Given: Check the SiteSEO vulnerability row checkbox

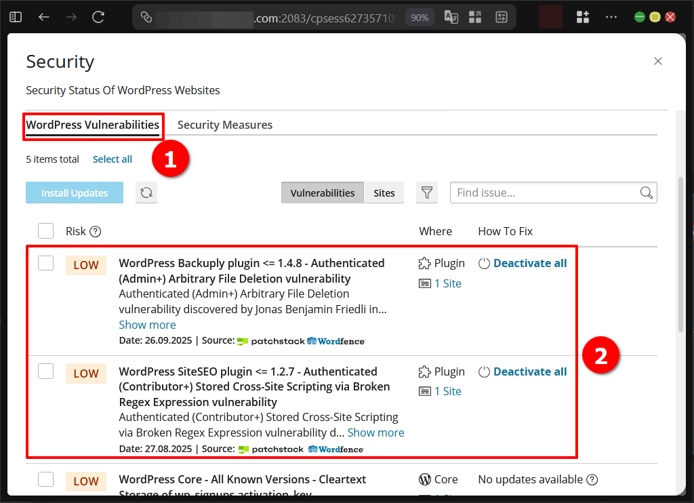Looking at the screenshot, I should 45,371.
